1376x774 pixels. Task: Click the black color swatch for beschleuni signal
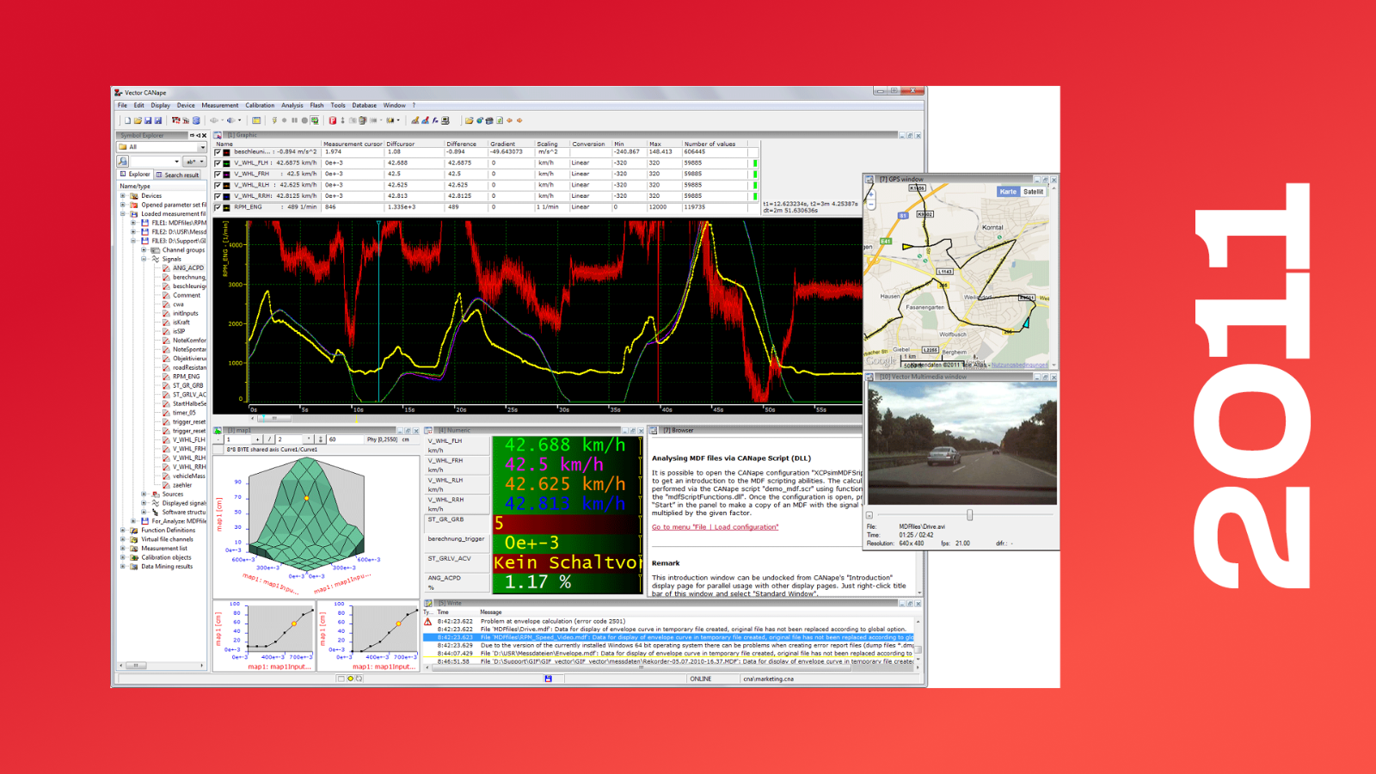coord(227,152)
